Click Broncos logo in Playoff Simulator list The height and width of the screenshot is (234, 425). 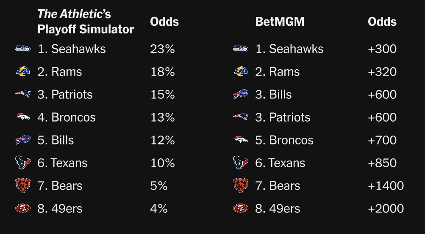tap(23, 117)
